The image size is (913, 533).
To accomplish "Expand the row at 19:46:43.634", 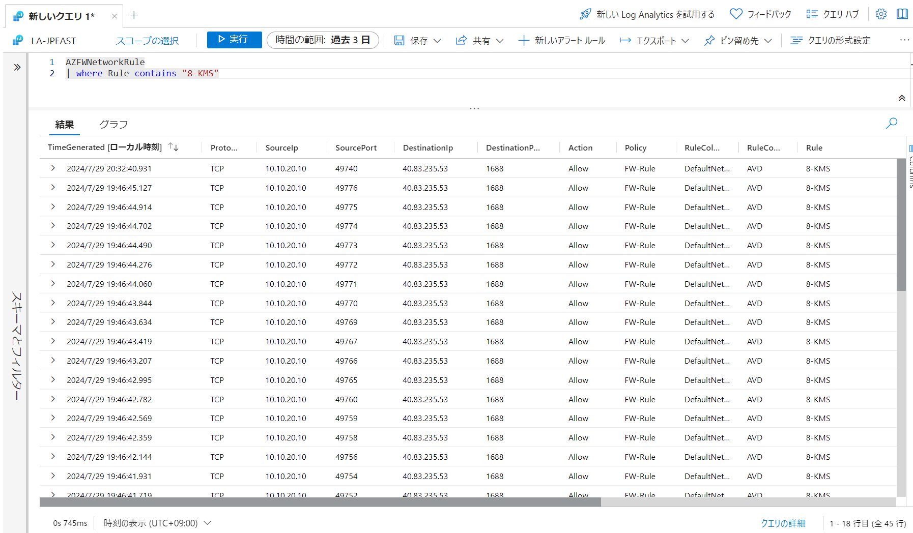I will pos(53,321).
